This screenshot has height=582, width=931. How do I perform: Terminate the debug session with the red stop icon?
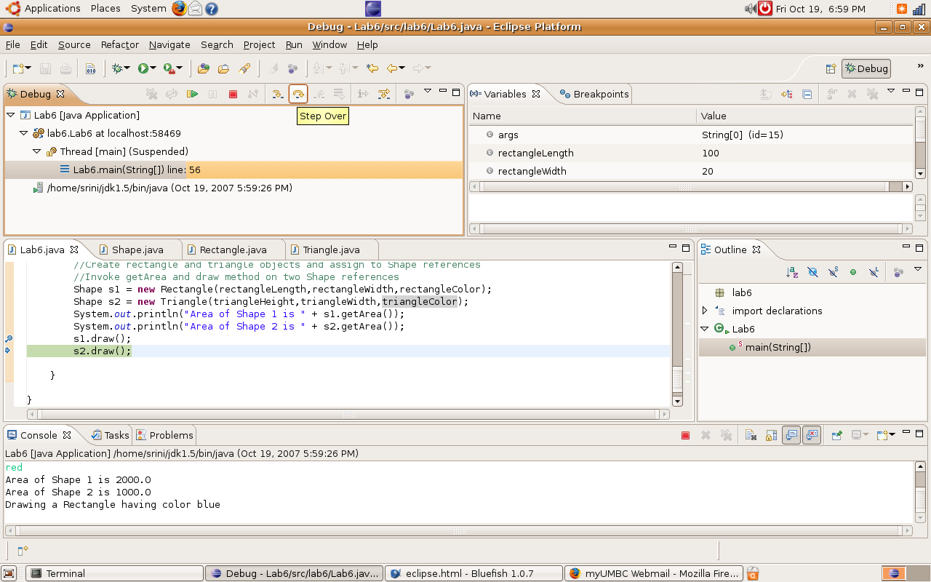point(233,94)
